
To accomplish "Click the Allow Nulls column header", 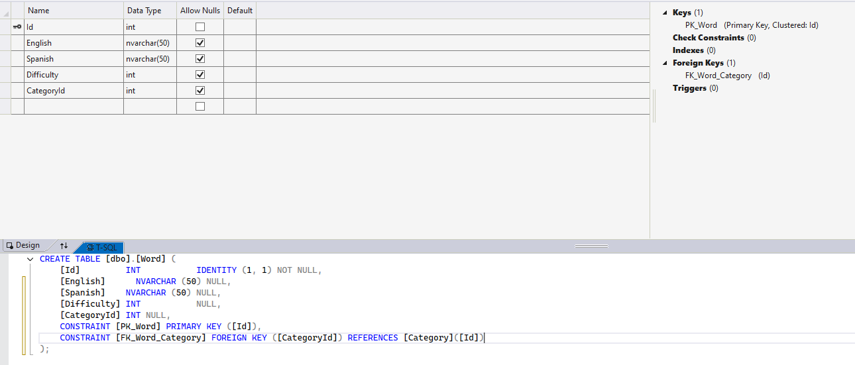I will [200, 11].
